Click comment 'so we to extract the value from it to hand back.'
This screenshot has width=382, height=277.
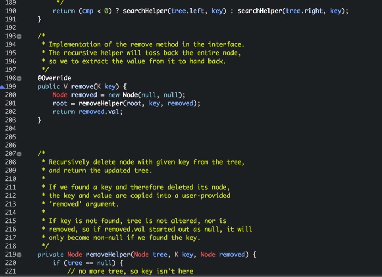coord(138,61)
